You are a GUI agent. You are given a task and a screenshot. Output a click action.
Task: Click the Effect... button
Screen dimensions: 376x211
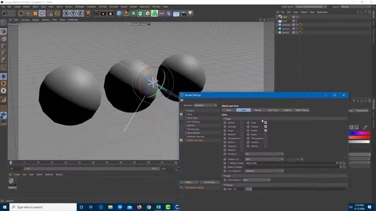pos(189,182)
